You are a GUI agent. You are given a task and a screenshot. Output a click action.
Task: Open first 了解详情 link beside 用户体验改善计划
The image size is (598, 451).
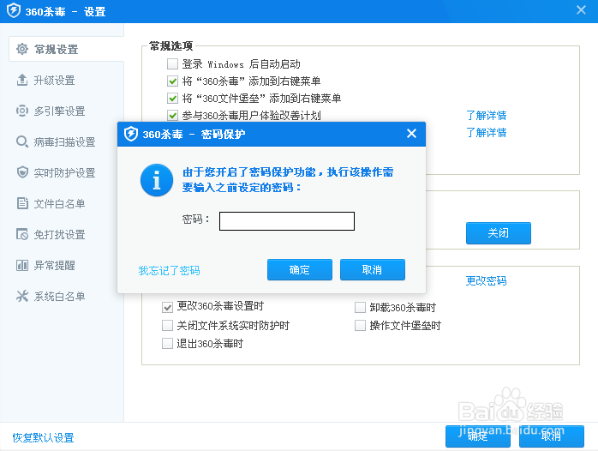(486, 115)
